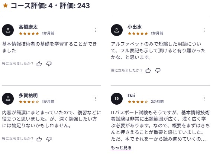This screenshot has height=154, width=213.
Task: Open the three-dot menu on Dai's review
Action: 204,99
